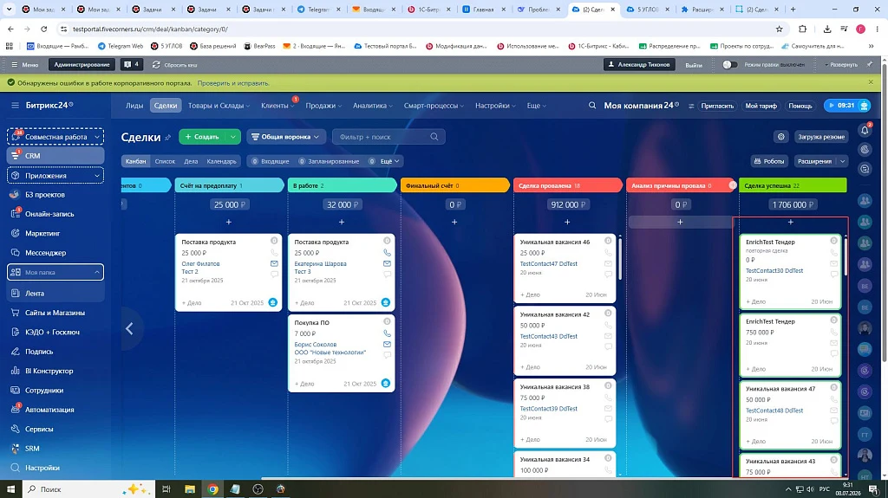Toggle the Запланированные counter filter
This screenshot has width=888, height=498.
click(x=329, y=161)
